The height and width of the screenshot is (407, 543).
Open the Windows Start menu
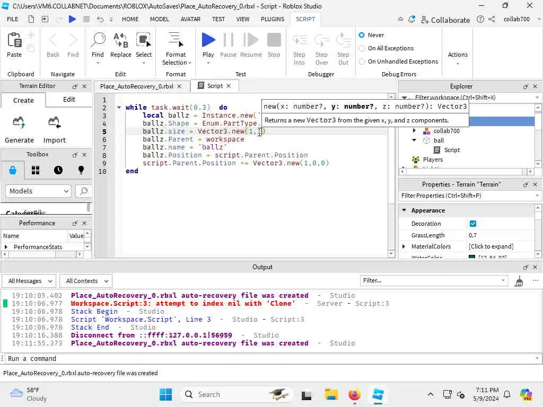pyautogui.click(x=165, y=394)
